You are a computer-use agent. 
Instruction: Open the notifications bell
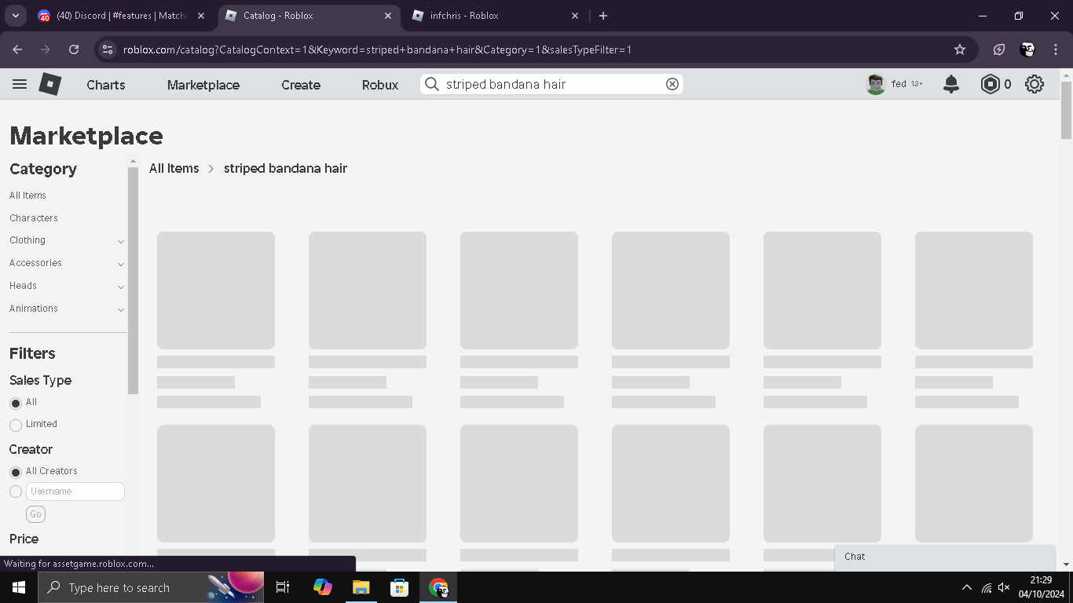pos(951,84)
